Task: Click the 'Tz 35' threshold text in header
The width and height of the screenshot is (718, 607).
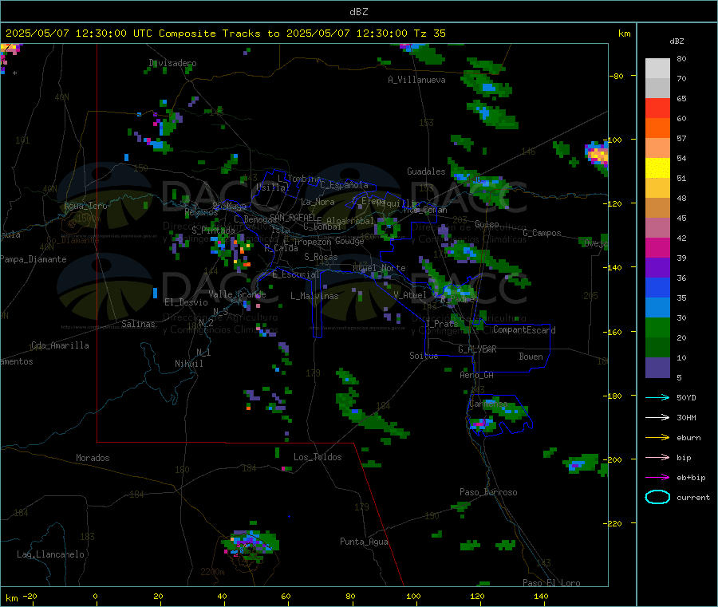Action: click(429, 33)
